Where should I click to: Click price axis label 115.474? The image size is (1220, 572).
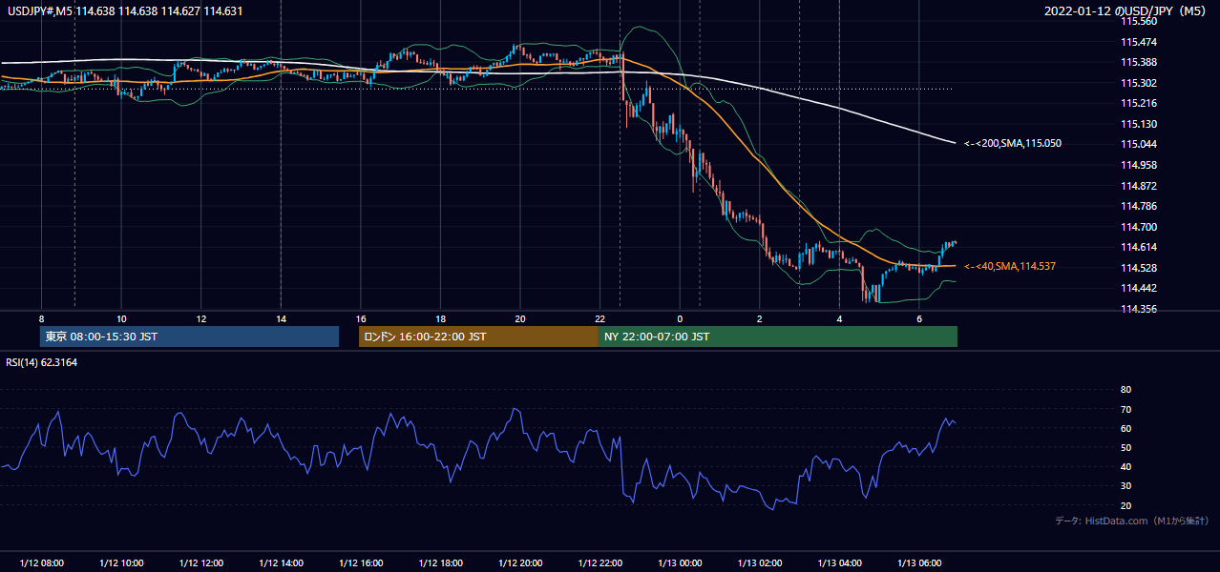(1138, 42)
